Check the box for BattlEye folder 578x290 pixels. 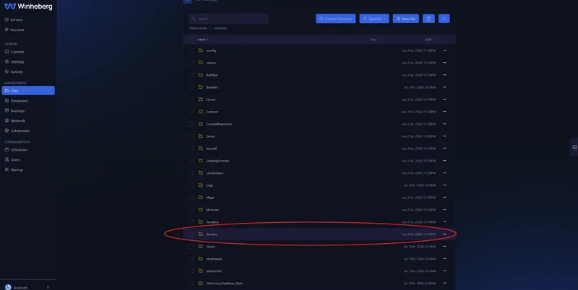[x=191, y=75]
